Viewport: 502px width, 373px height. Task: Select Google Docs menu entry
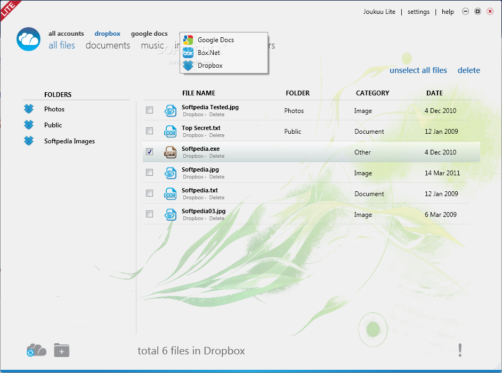click(224, 40)
